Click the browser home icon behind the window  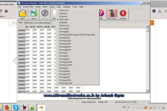(x=6, y=11)
